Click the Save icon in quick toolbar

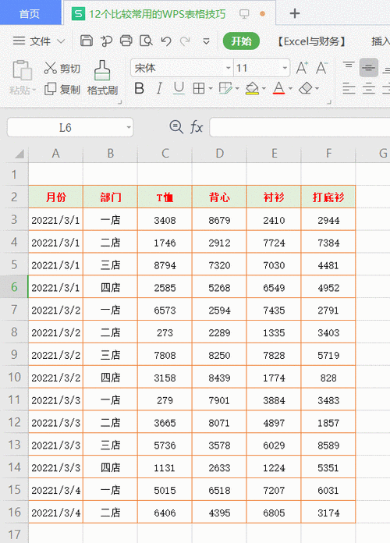(x=87, y=41)
